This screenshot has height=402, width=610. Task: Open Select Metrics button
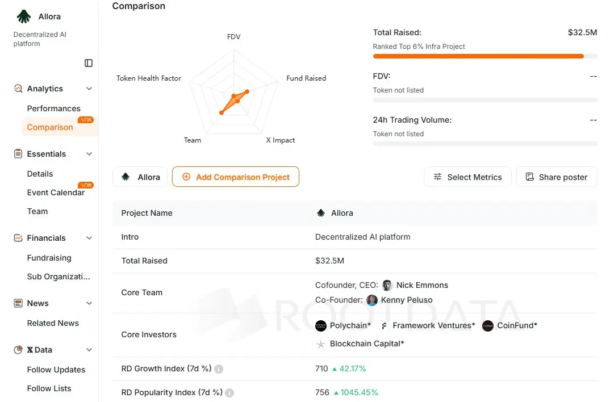coord(467,177)
